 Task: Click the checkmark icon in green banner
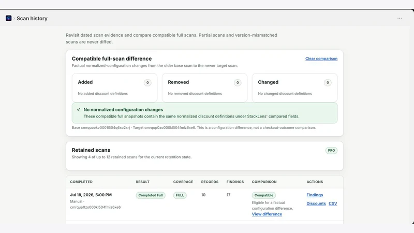[x=79, y=109]
